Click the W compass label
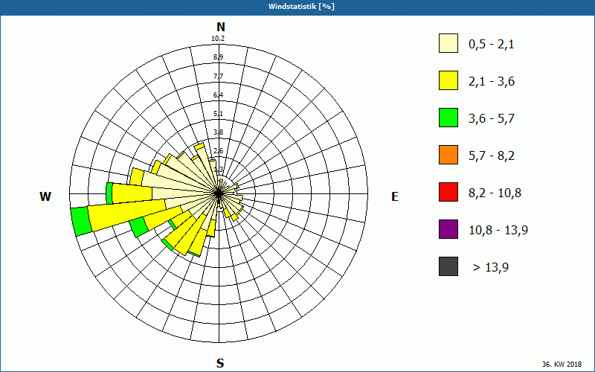Screen dimensions: 595x372 point(45,196)
